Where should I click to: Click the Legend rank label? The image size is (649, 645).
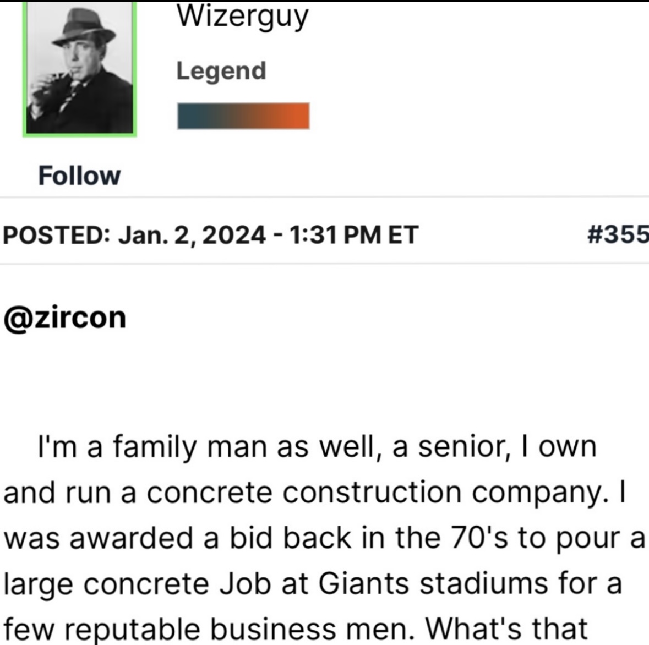pyautogui.click(x=221, y=71)
